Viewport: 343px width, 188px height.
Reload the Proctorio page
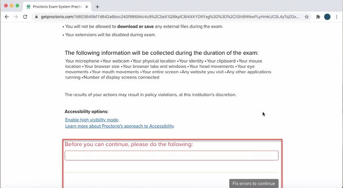[25, 17]
